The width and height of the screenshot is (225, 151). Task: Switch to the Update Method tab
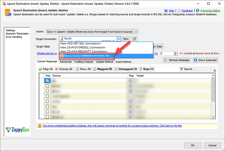[105, 62]
